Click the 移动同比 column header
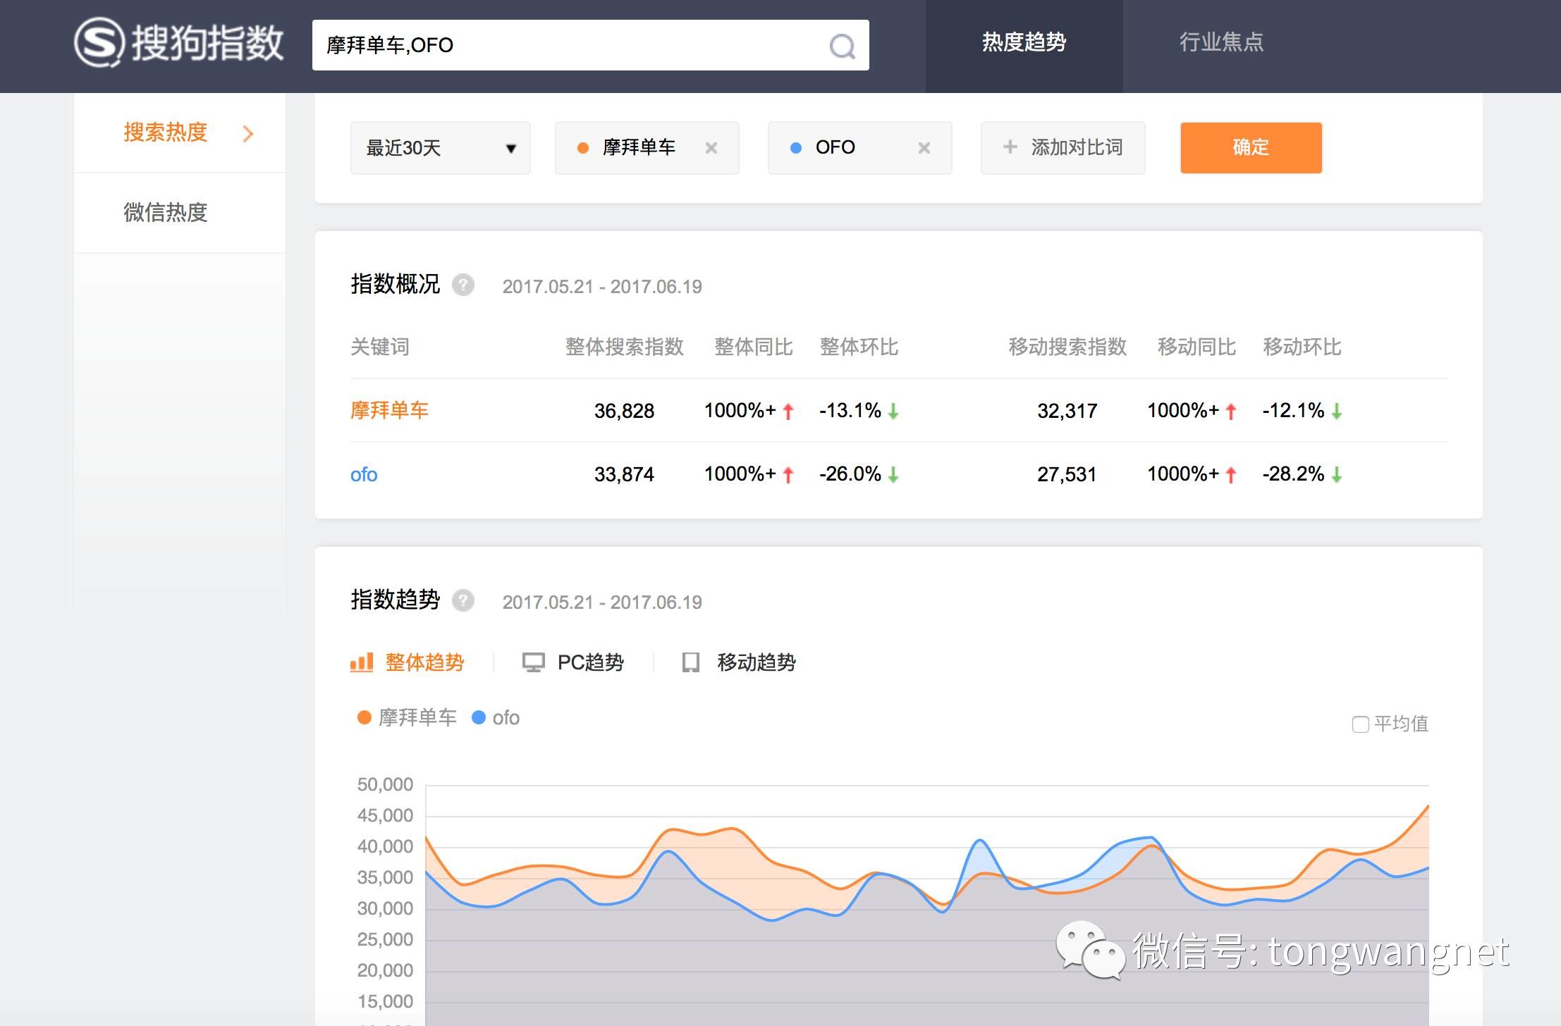The image size is (1561, 1026). click(1196, 347)
